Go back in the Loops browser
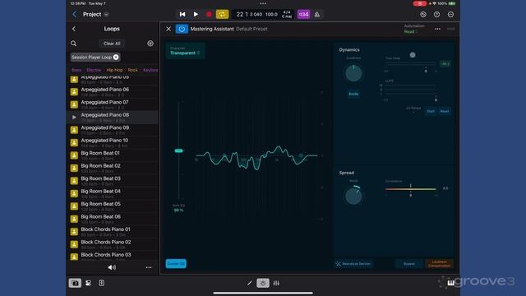The height and width of the screenshot is (296, 526). point(74,29)
